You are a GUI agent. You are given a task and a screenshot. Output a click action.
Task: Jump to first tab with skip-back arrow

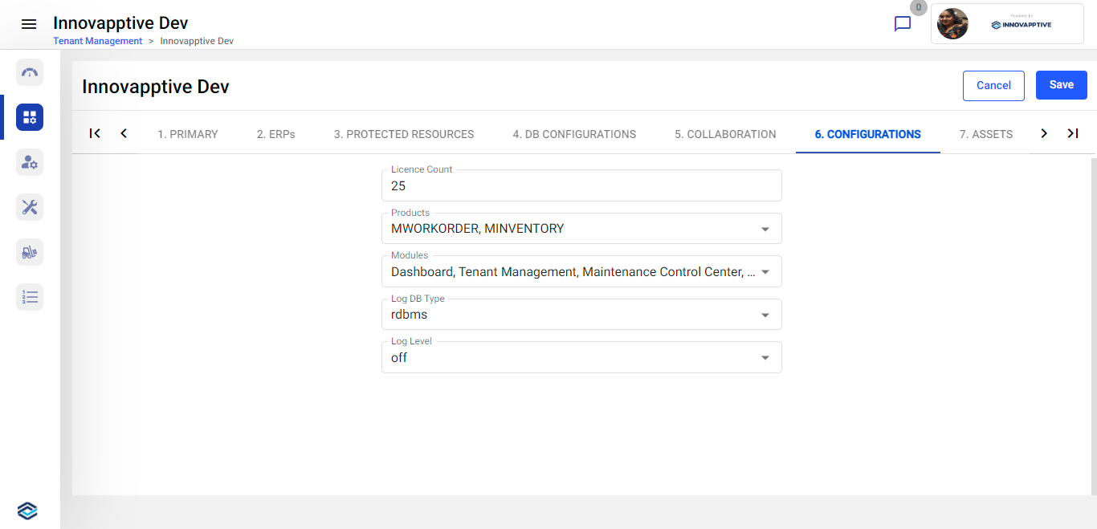point(95,133)
